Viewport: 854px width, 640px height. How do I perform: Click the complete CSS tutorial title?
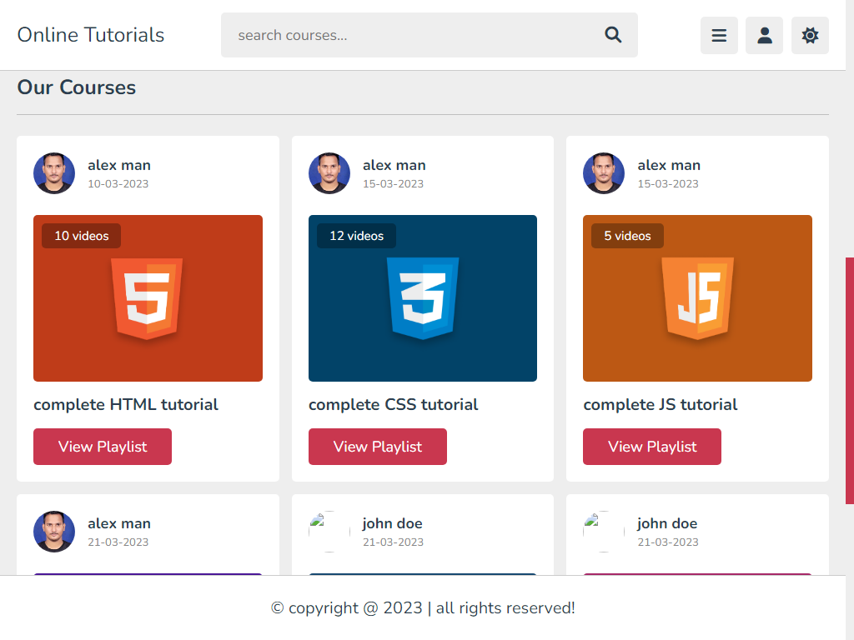click(x=394, y=404)
